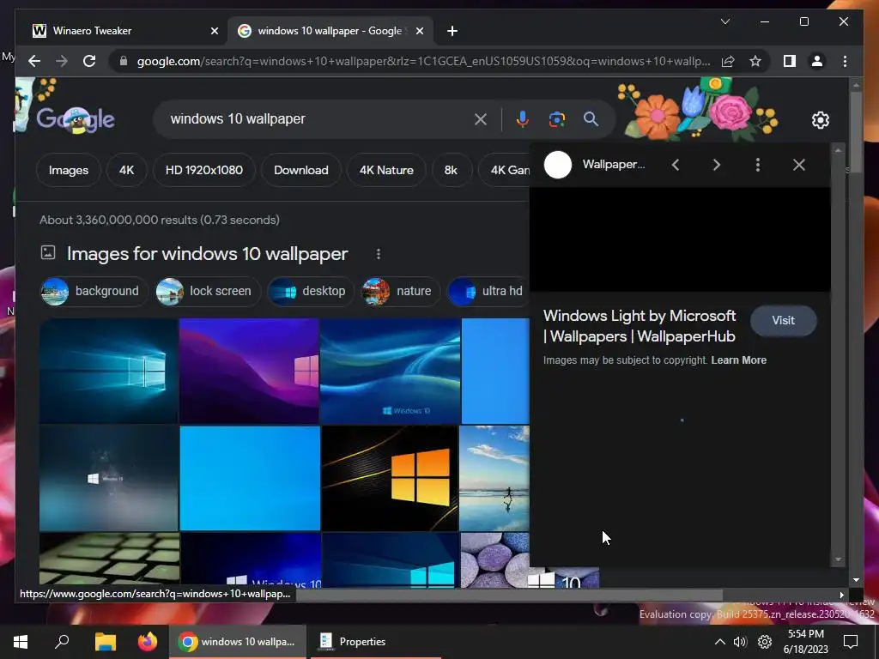Open orange Windows logo black wallpaper thumbnail
This screenshot has width=879, height=659.
coord(390,478)
